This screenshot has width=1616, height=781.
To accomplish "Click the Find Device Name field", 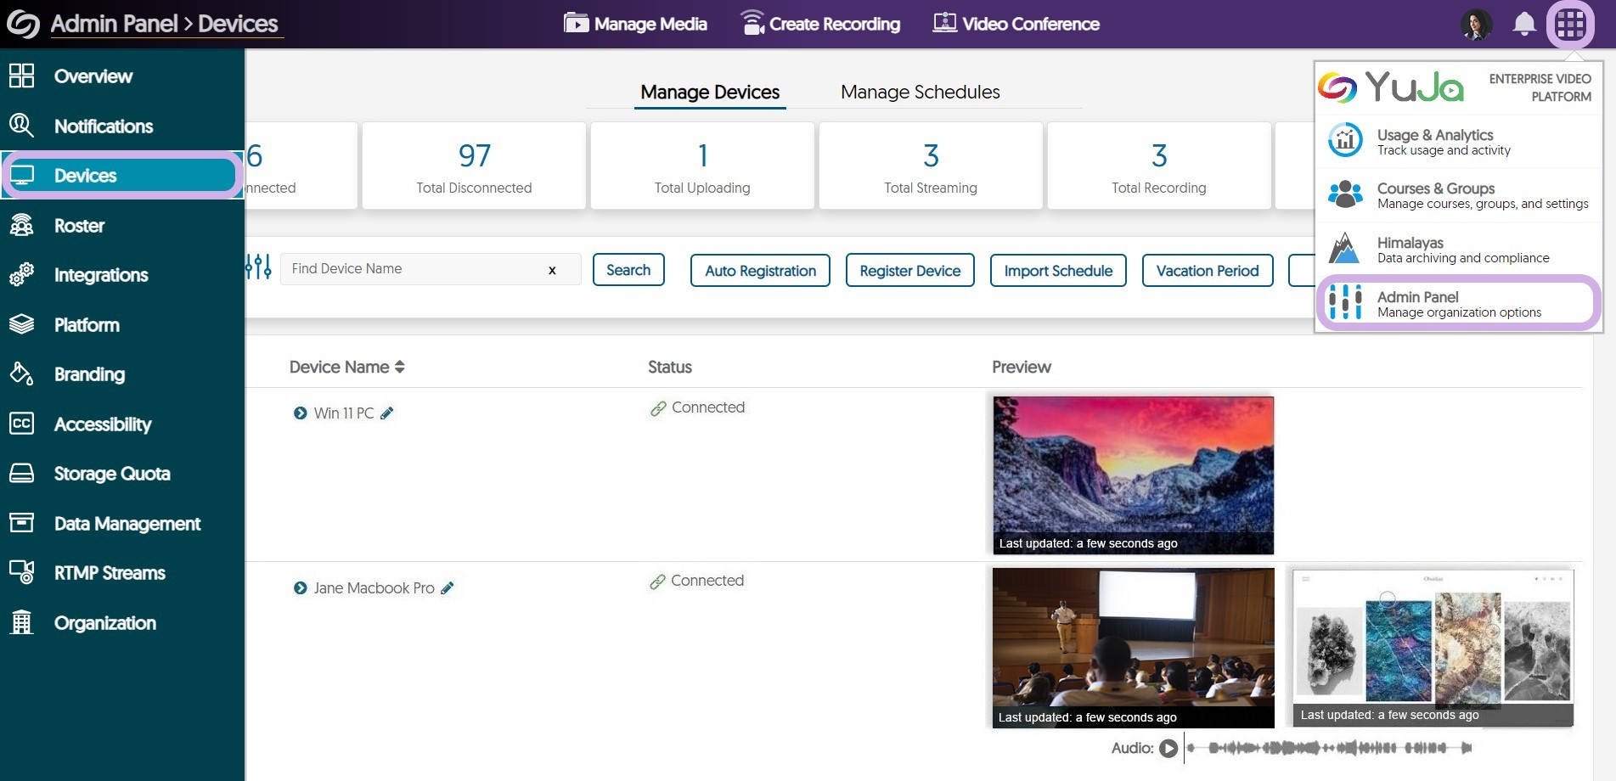I will pos(412,269).
